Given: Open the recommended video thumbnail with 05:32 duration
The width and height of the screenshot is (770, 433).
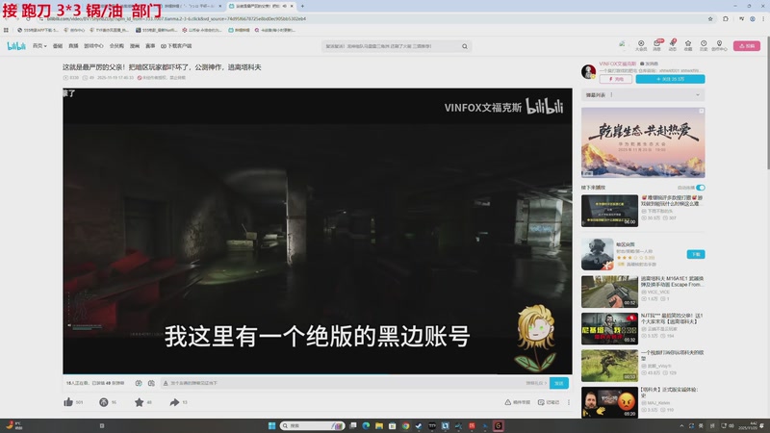Looking at the screenshot, I should [609, 328].
